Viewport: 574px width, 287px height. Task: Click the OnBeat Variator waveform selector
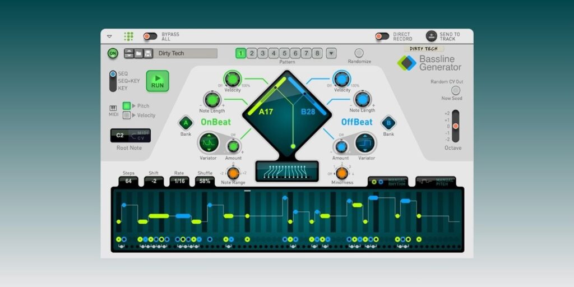point(209,143)
